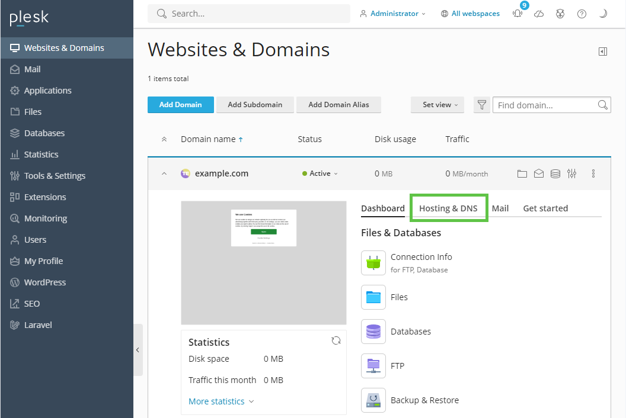The width and height of the screenshot is (626, 418).
Task: Click the help question mark icon
Action: (x=582, y=14)
